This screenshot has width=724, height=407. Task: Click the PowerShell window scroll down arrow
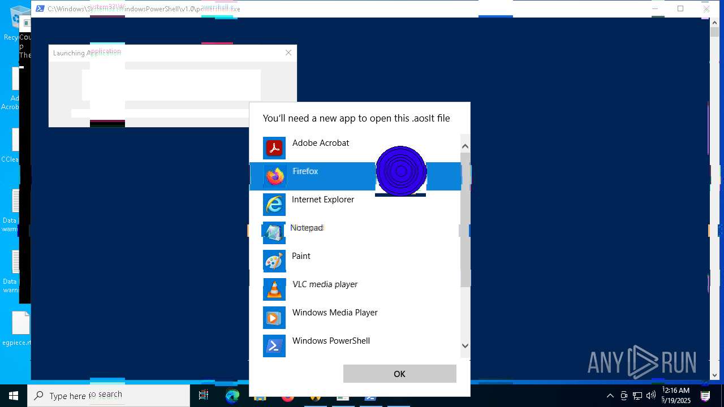point(714,374)
